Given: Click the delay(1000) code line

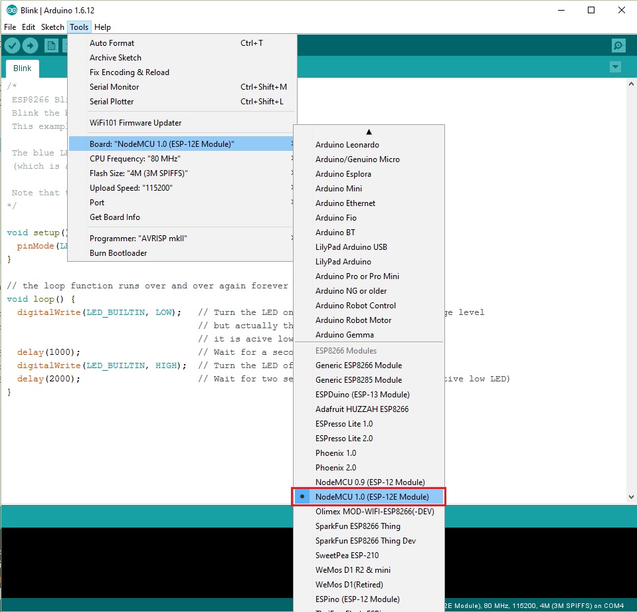Looking at the screenshot, I should point(48,352).
